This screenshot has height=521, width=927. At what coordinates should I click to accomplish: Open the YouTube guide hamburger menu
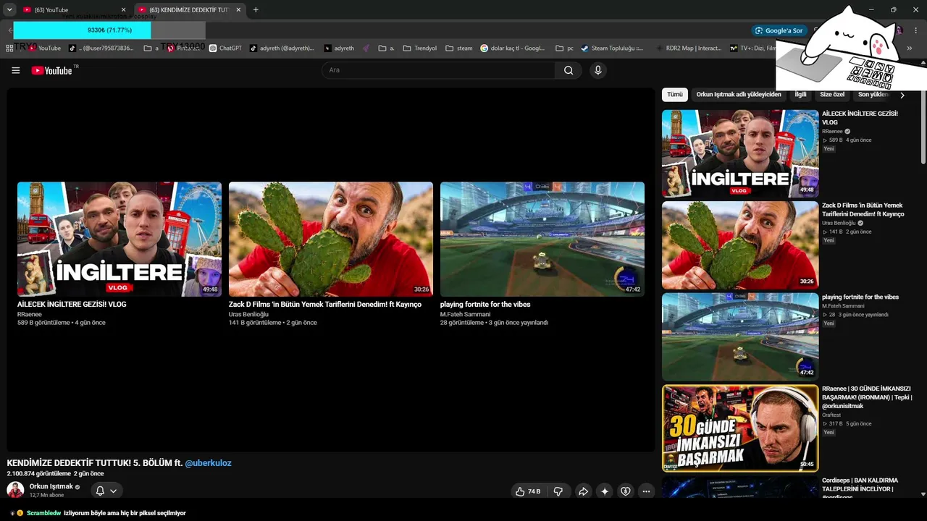16,70
